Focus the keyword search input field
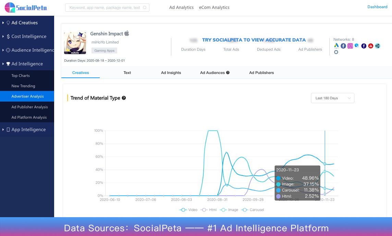392x236 pixels. click(105, 8)
